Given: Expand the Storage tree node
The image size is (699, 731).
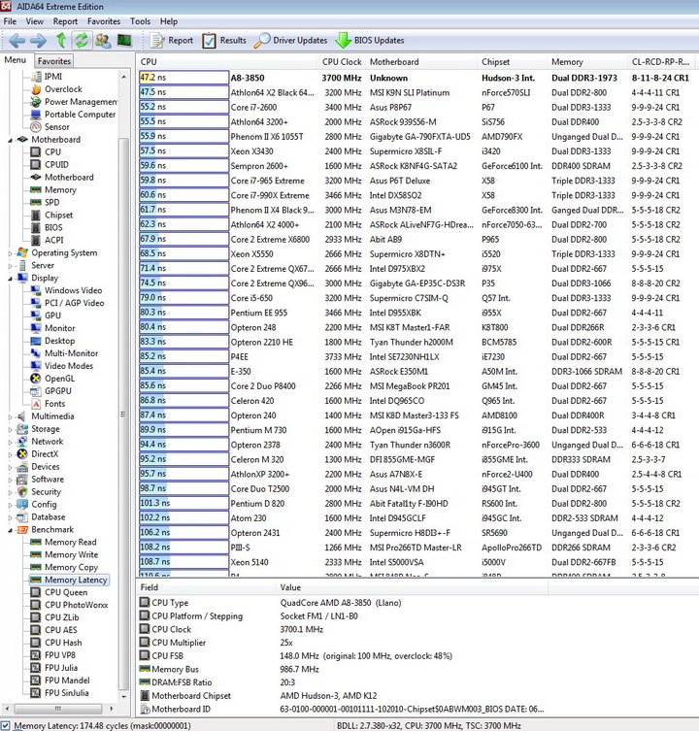Looking at the screenshot, I should (11, 429).
